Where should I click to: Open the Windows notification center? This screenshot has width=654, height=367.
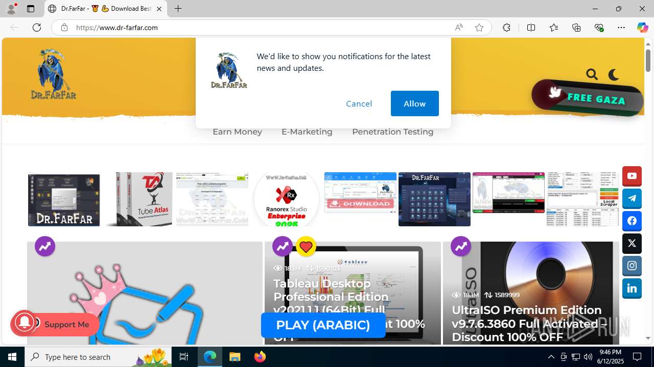pyautogui.click(x=637, y=357)
